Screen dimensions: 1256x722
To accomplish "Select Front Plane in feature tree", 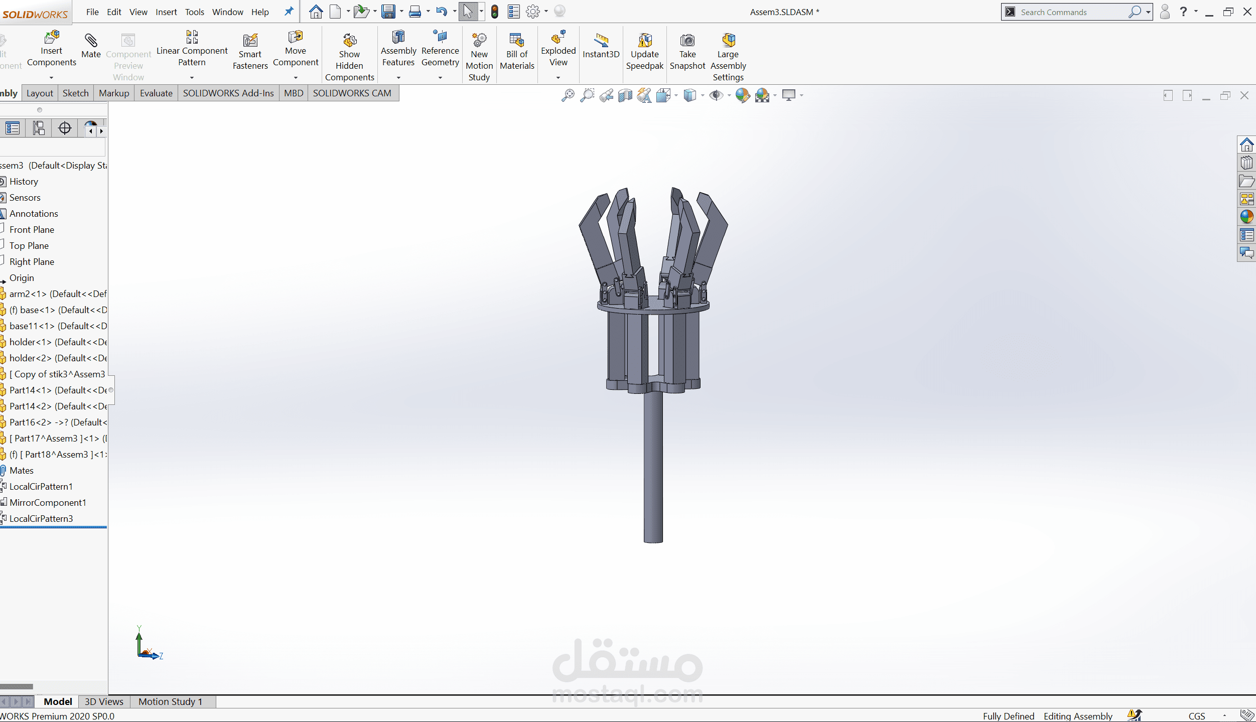I will click(x=32, y=230).
